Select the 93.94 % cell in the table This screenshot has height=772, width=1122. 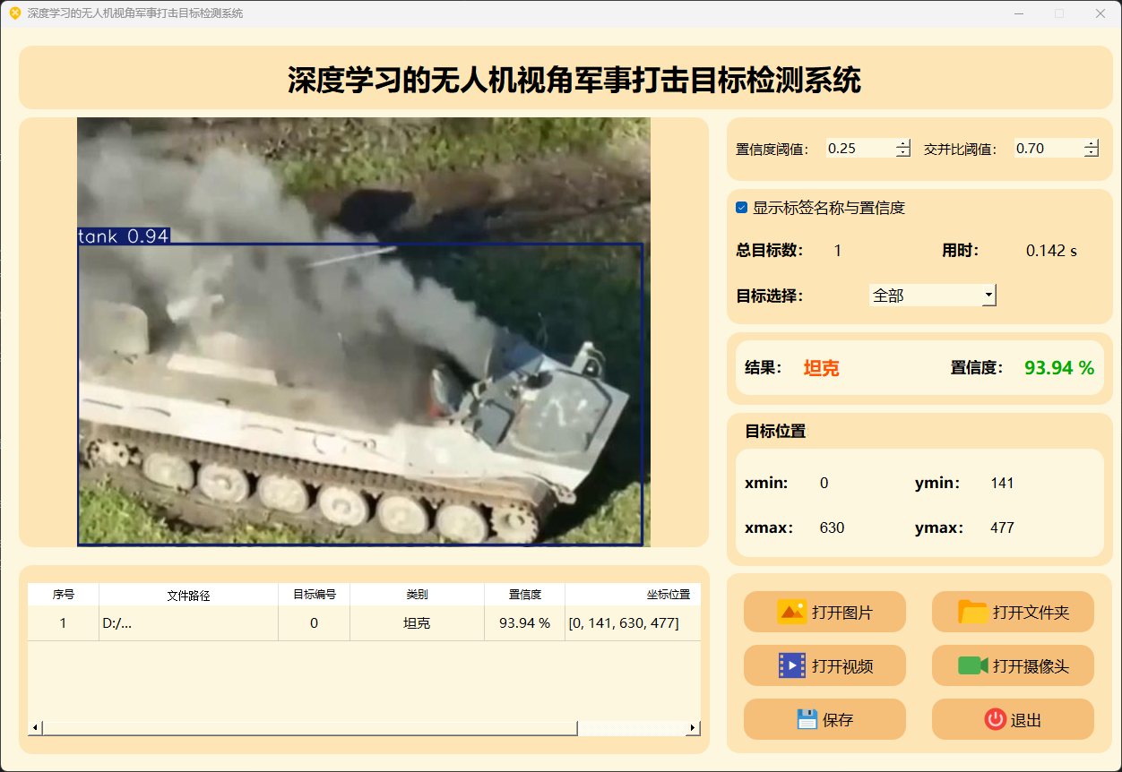pyautogui.click(x=524, y=623)
